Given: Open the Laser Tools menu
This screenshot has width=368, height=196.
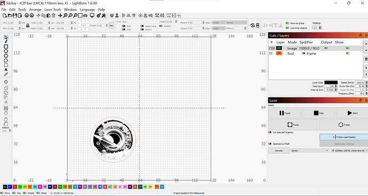Looking at the screenshot, I should (x=53, y=10).
